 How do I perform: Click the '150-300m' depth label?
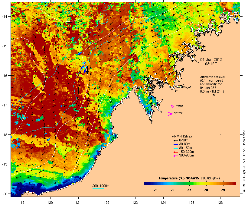pyautogui.click(x=186, y=152)
